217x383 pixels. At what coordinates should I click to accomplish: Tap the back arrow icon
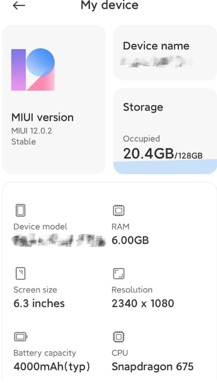[x=19, y=5]
